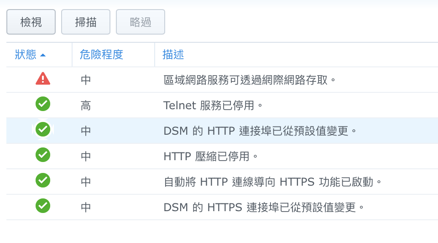Click the 高 severity cell for Telnet
This screenshot has width=438, height=243.
(x=86, y=106)
